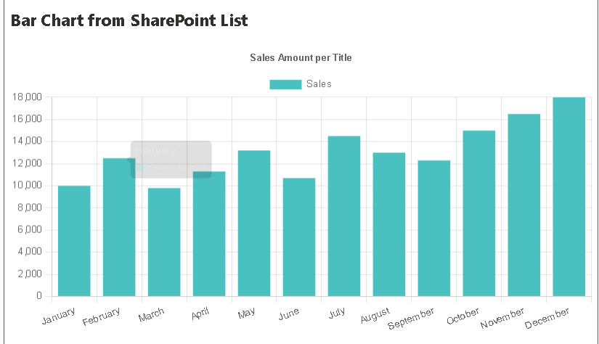
Task: Click the chart title Sales Amount per Title
Action: 301,57
